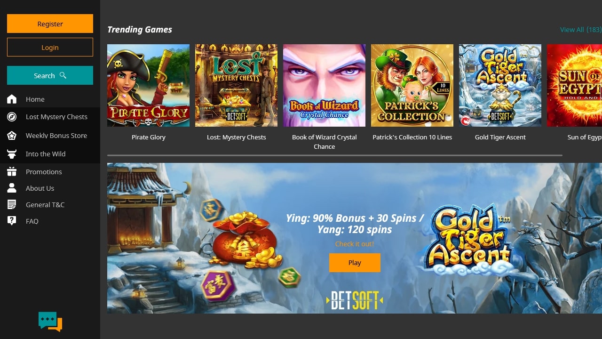Viewport: 602px width, 339px height.
Task: Open the Search button with magnifier
Action: (x=50, y=75)
